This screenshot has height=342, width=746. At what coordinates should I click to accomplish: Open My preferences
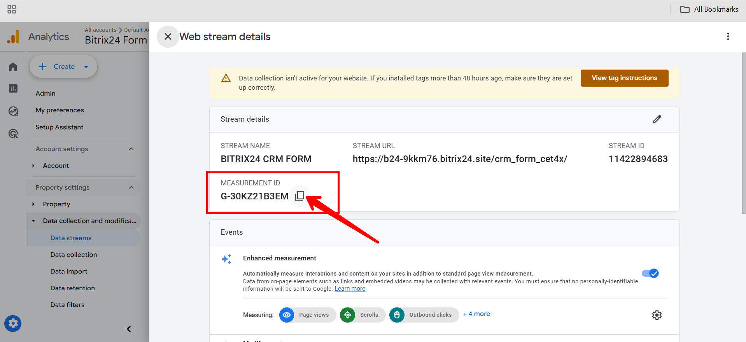60,110
